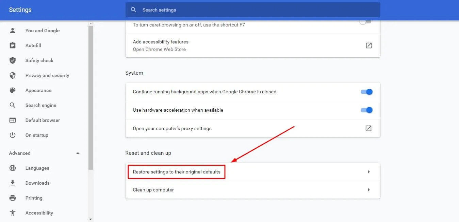
Task: Toggle hardware acceleration off
Action: (366, 110)
